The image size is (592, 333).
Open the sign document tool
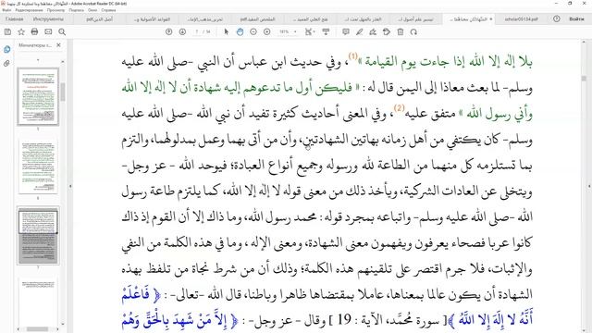373,32
